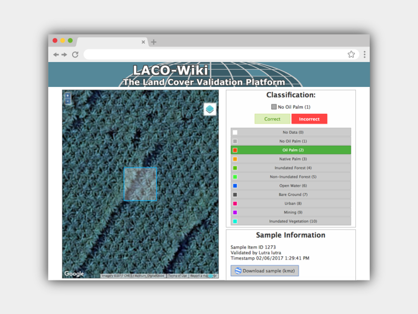Click the green Inundated Forest swatch
Viewport: 418px width, 314px height.
tap(235, 167)
